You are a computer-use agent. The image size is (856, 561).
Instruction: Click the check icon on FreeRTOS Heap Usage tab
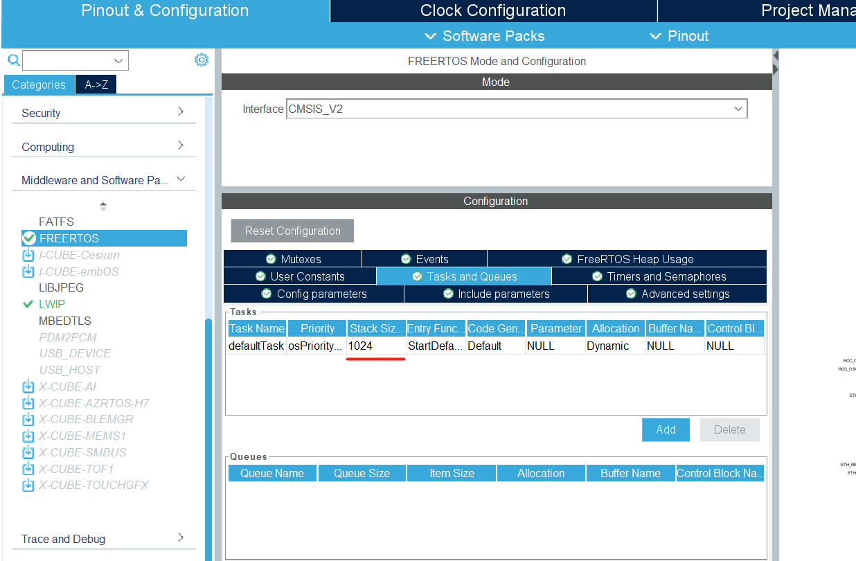[x=567, y=259]
